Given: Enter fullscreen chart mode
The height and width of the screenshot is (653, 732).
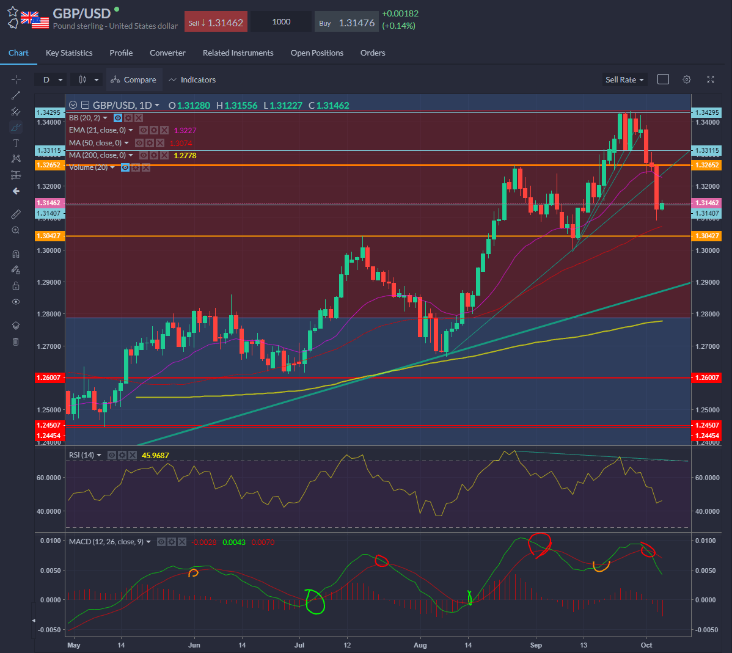Looking at the screenshot, I should [x=711, y=79].
